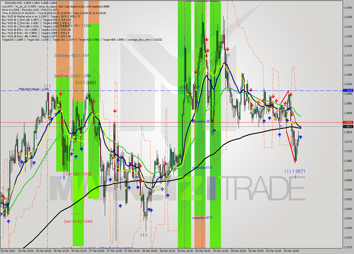Screen dimensions: 354x254
Task: Click the 'Sell Entry -23.6' label
Action: [x=72, y=76]
